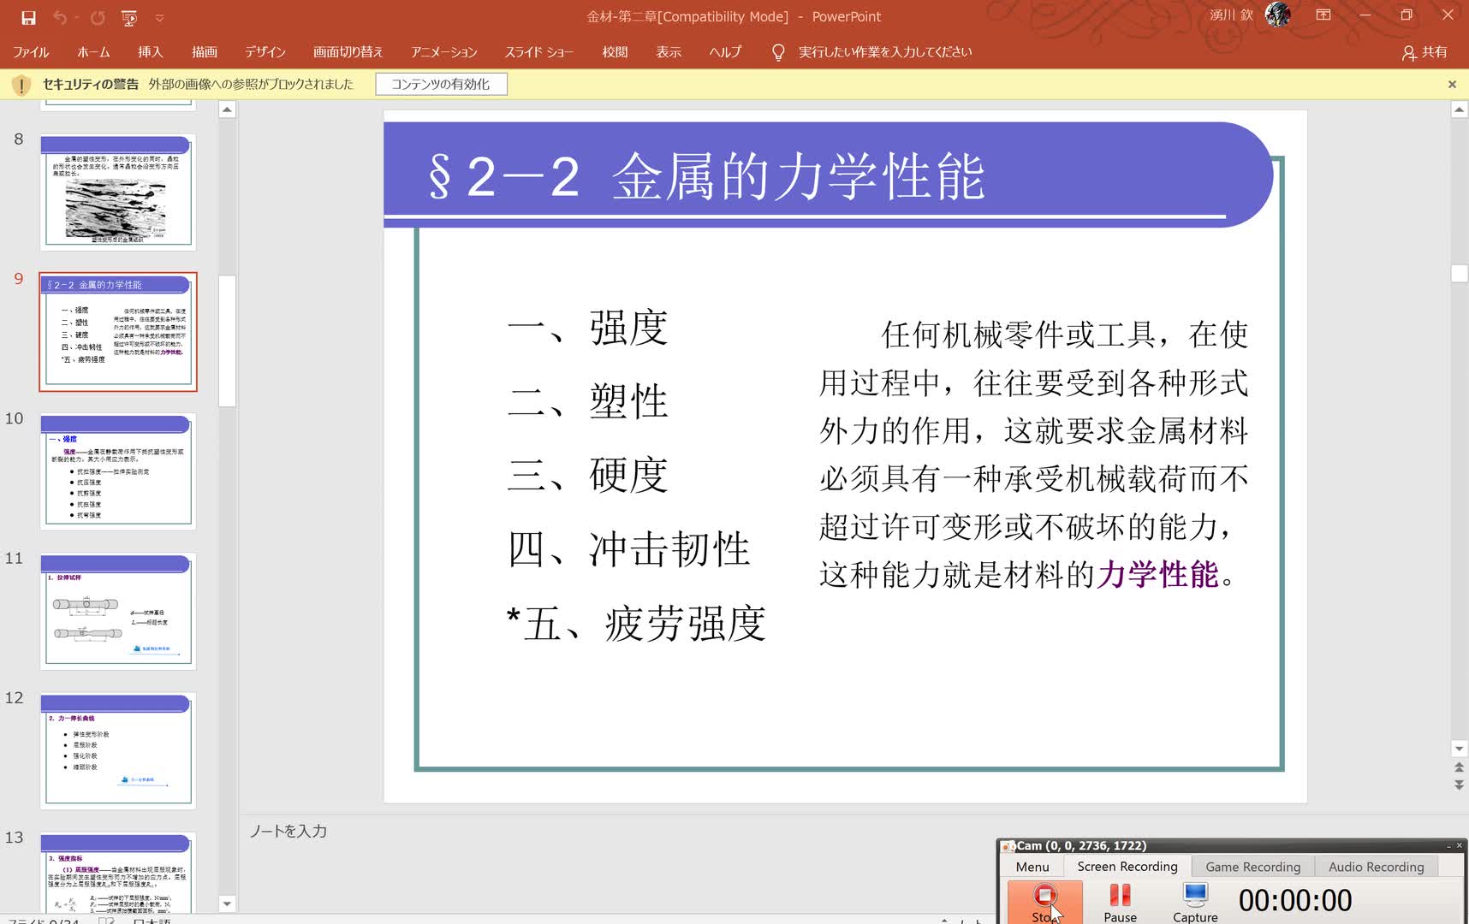
Task: Dismiss the security warning bar with its X
Action: pos(1453,84)
